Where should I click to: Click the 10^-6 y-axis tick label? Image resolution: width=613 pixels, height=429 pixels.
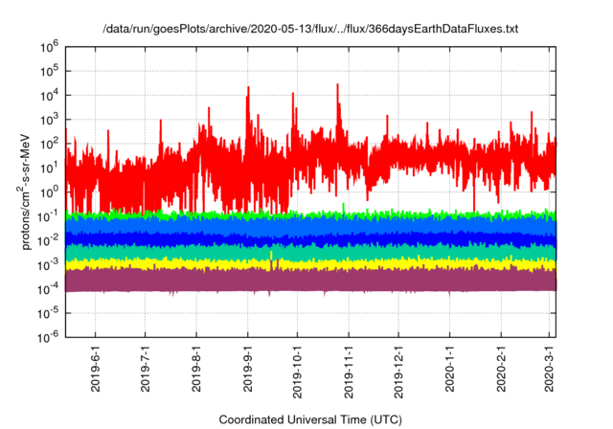48,338
